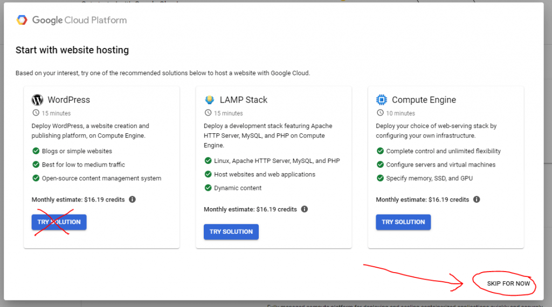Click the WordPress logo icon

[37, 100]
